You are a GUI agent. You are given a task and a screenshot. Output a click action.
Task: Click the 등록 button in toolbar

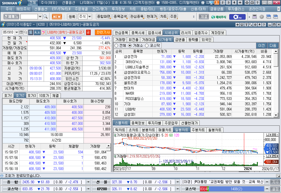(72, 17)
